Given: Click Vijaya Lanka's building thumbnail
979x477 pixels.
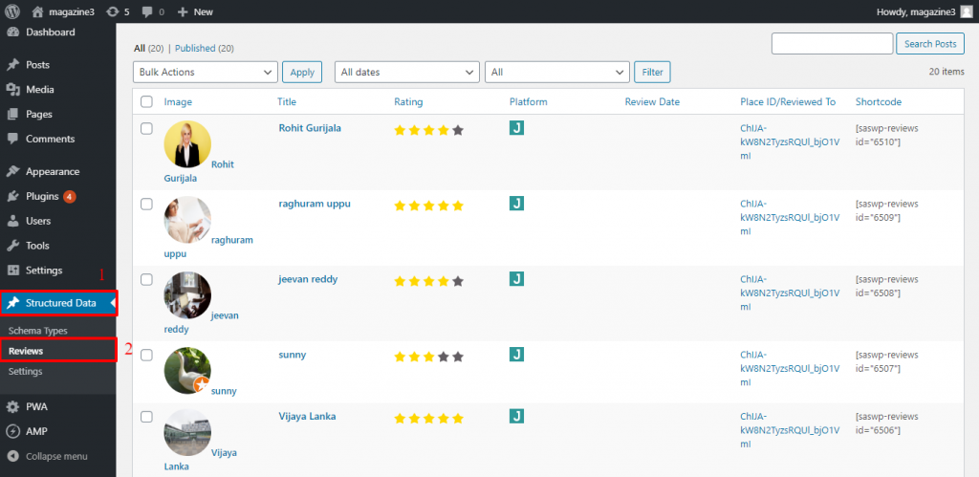Looking at the screenshot, I should 187,433.
